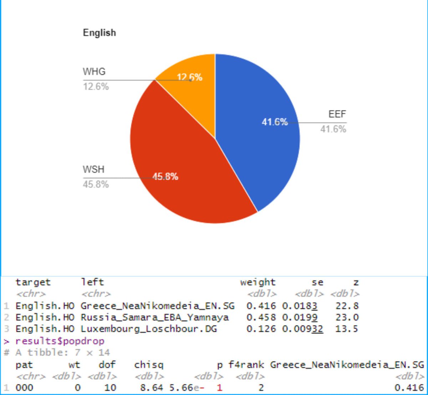Click the "target" column header
This screenshot has width=428, height=395.
point(33,283)
